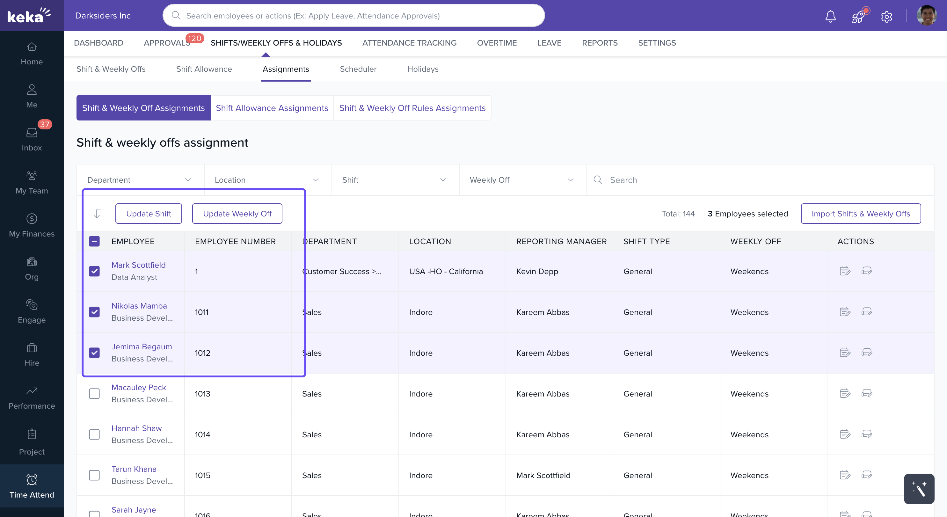Click Import Shifts & Weekly Offs button
The image size is (947, 517).
tap(860, 214)
